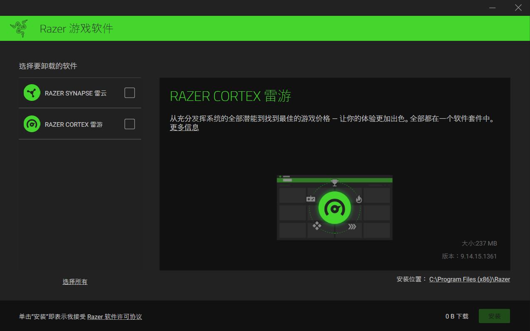
Task: Select the Razer Cortex 雷游 circular icon
Action: click(x=32, y=124)
